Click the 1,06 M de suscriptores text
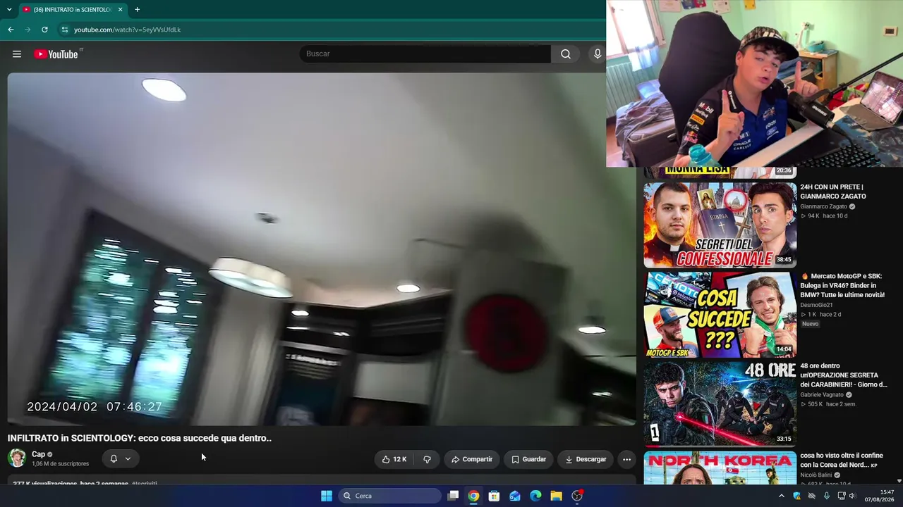 [x=60, y=464]
